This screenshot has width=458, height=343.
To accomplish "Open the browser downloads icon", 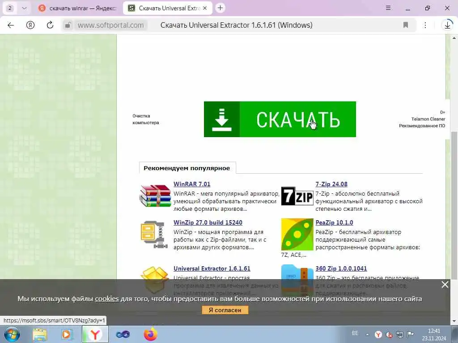I will point(447,25).
